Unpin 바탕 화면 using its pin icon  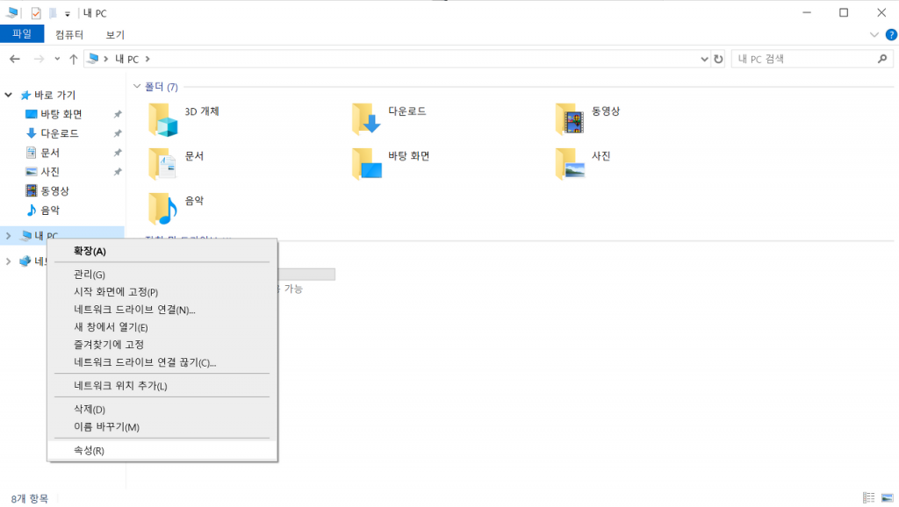[118, 114]
